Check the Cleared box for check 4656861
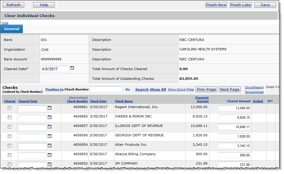Image resolution: width=284 pixels, height=174 pixels. click(9, 108)
